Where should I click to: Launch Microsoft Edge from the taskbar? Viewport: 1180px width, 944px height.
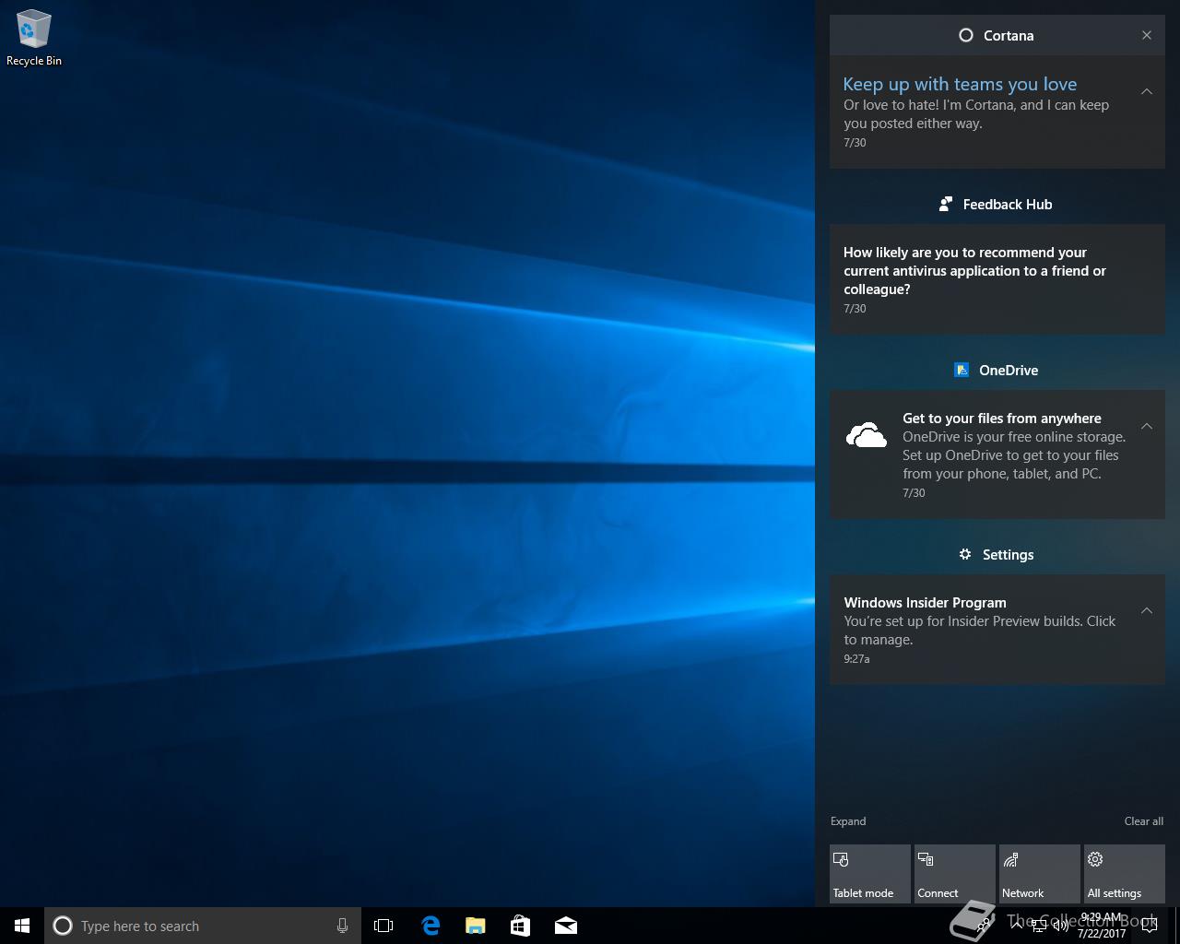pyautogui.click(x=431, y=926)
